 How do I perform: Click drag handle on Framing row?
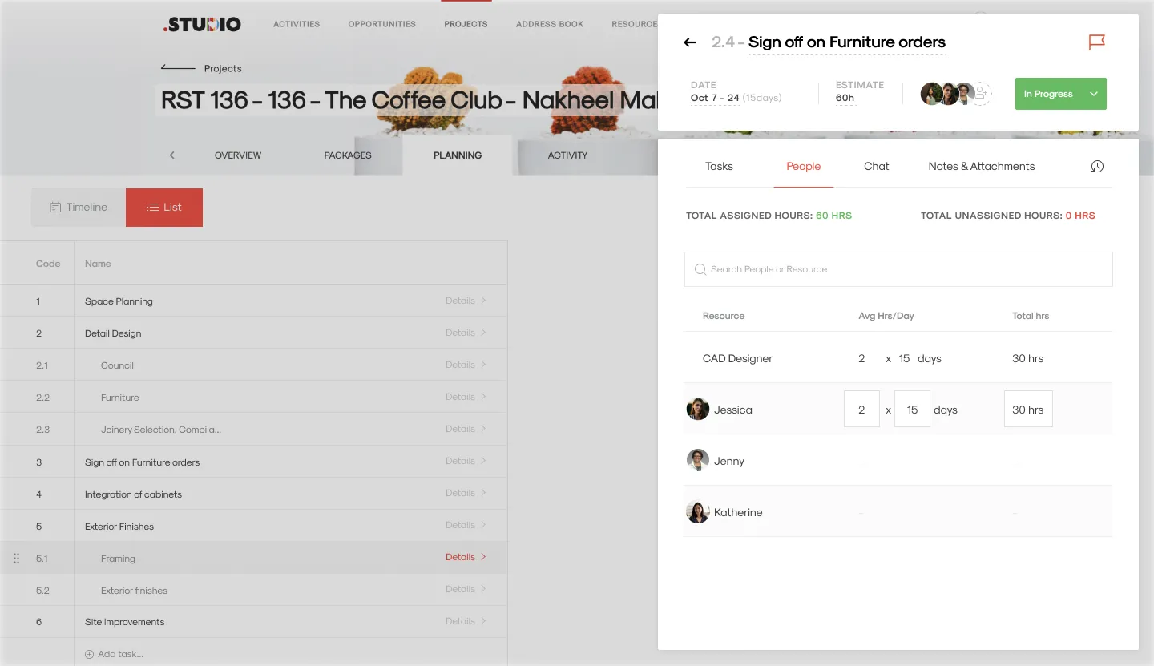pos(16,558)
